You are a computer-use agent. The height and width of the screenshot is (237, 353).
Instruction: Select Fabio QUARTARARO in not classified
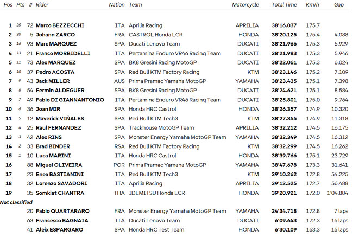(x=62, y=211)
